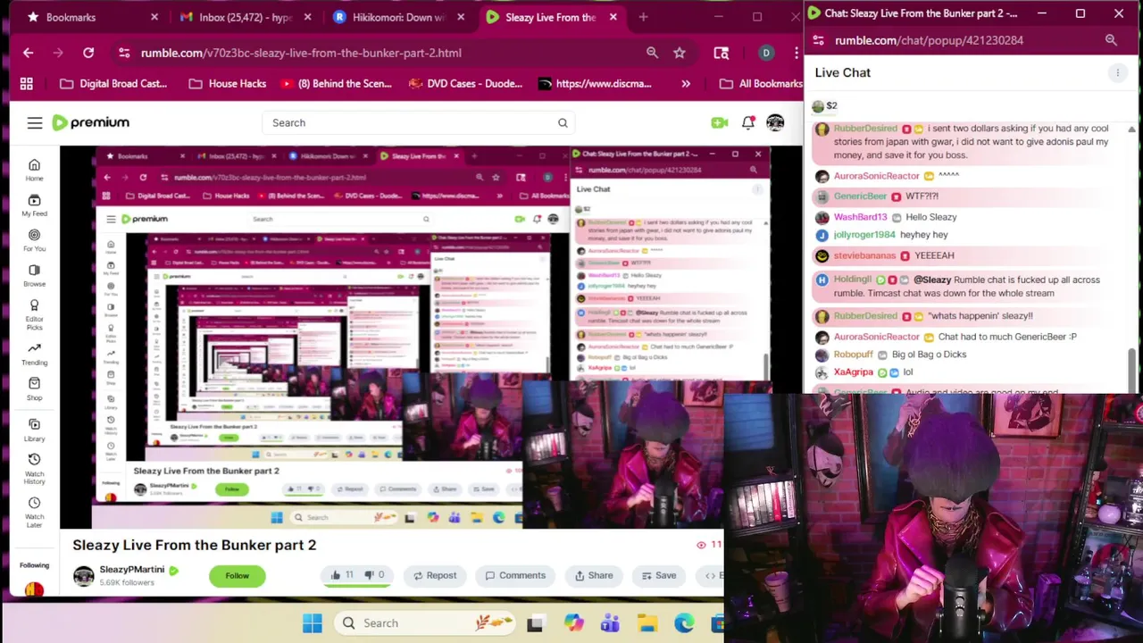The width and height of the screenshot is (1143, 643).
Task: Click the browser zoom magnifier icon
Action: coord(653,53)
